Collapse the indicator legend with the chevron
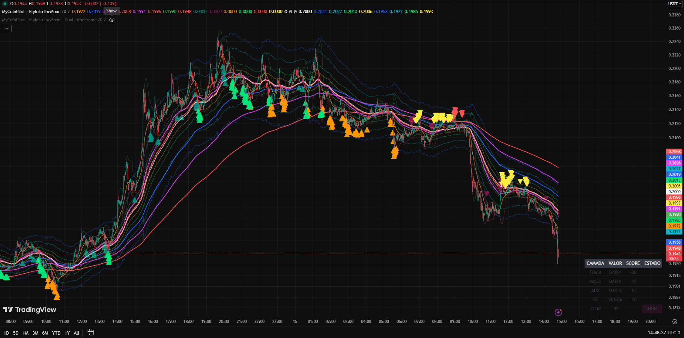This screenshot has width=684, height=338. click(7, 28)
